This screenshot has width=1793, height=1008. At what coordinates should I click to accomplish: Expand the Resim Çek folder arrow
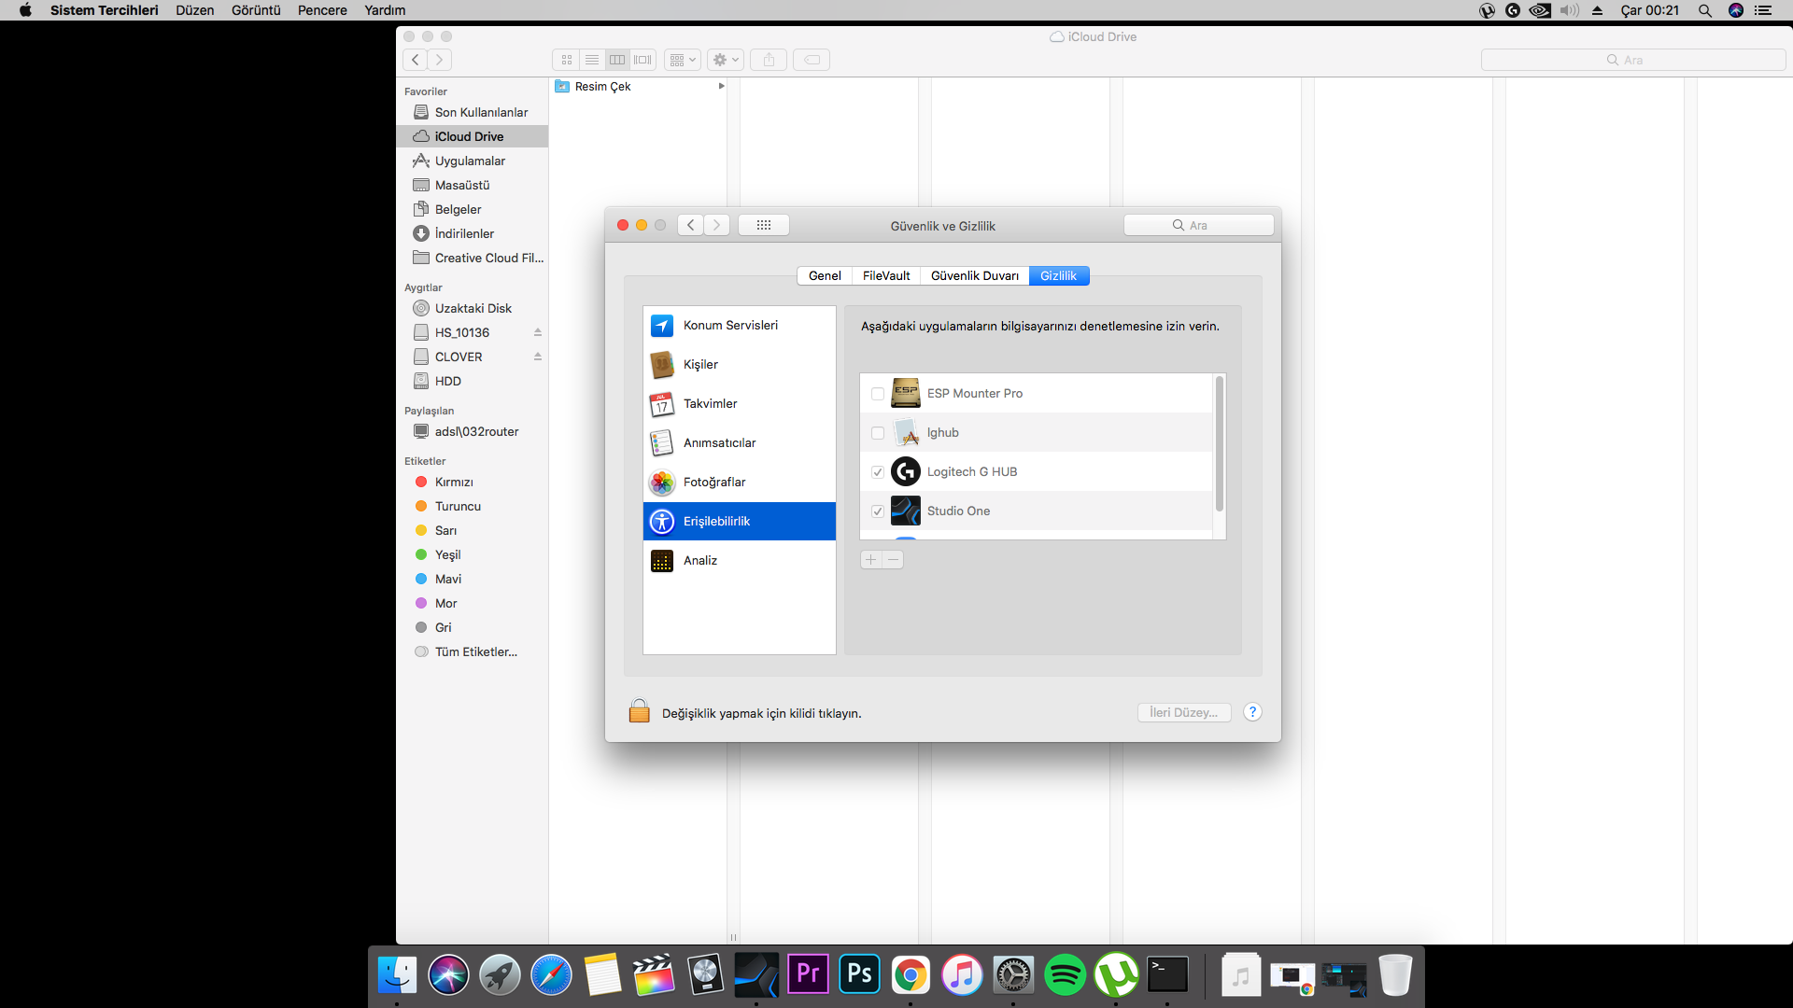pyautogui.click(x=721, y=86)
